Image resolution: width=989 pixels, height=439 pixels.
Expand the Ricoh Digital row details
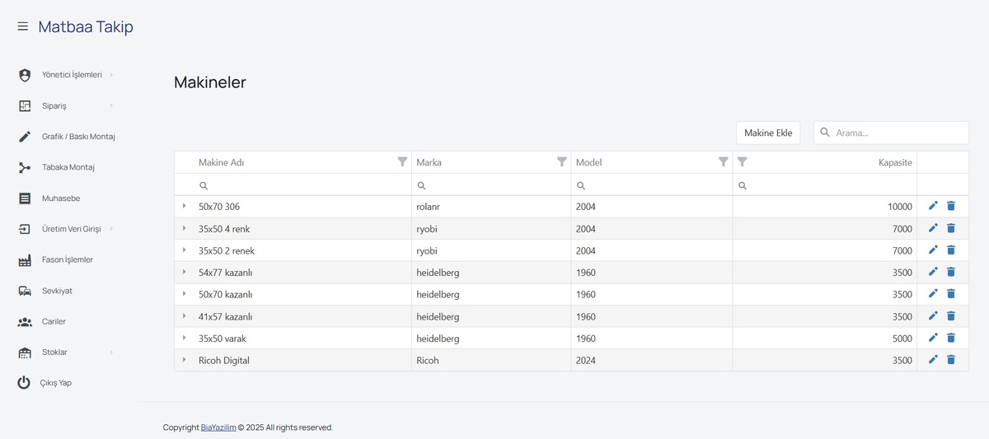point(184,360)
